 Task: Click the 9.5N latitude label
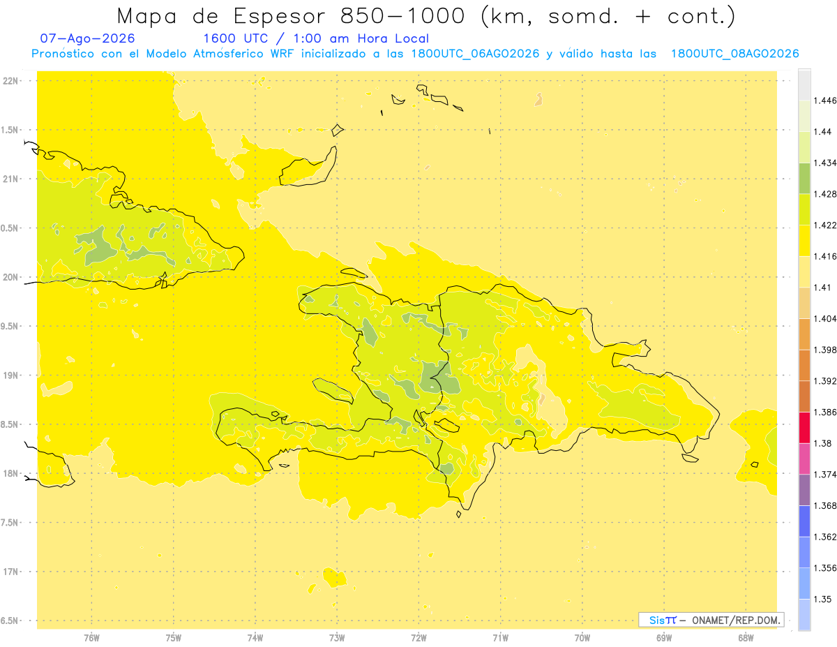click(x=10, y=327)
